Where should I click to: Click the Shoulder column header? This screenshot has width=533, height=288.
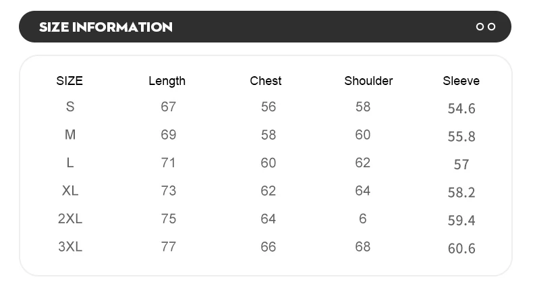coord(368,81)
